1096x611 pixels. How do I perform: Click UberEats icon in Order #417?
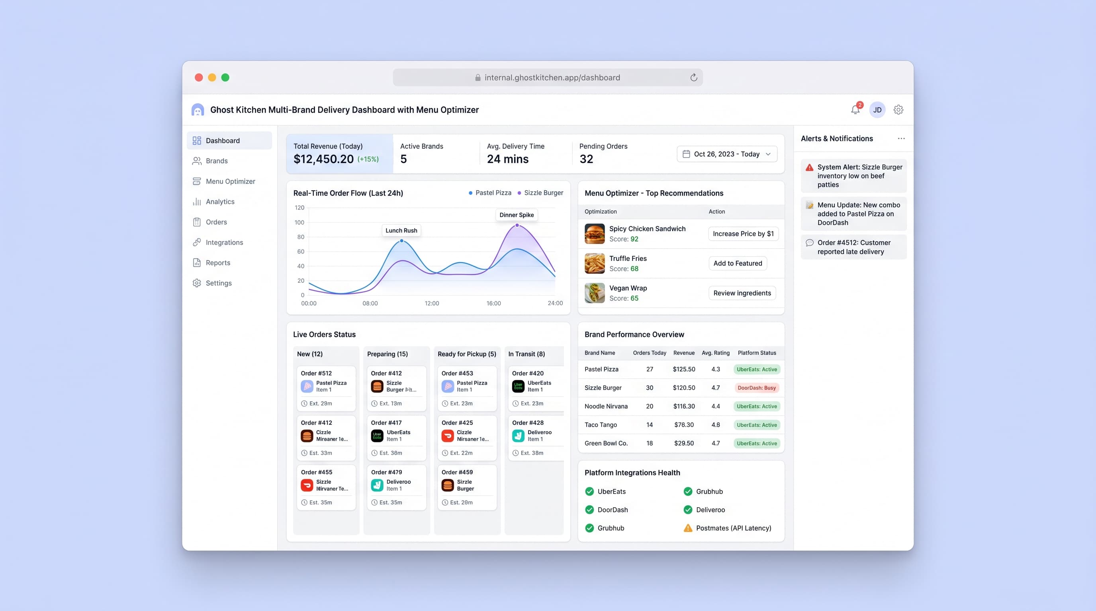(377, 436)
